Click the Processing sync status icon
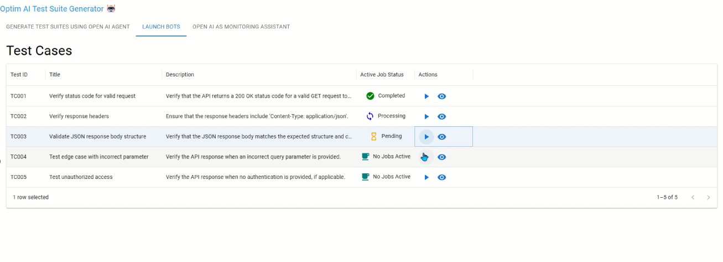This screenshot has height=262, width=723. coord(371,116)
